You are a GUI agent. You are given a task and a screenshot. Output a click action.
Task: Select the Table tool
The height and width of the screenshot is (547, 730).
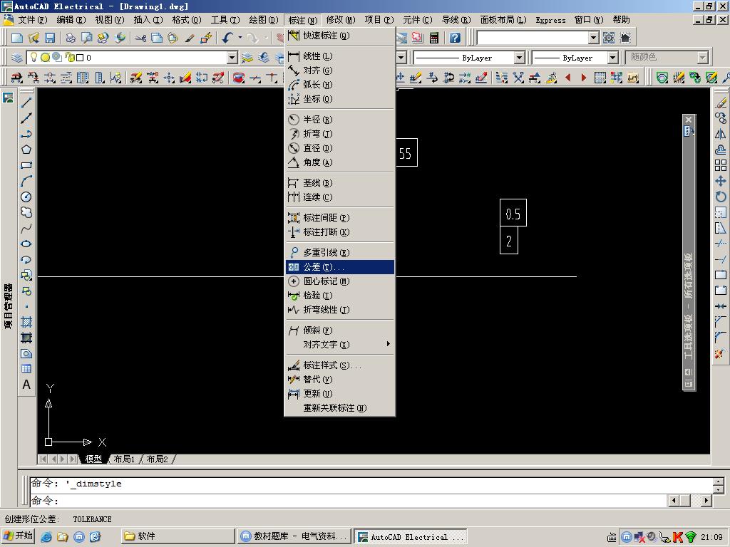point(26,369)
